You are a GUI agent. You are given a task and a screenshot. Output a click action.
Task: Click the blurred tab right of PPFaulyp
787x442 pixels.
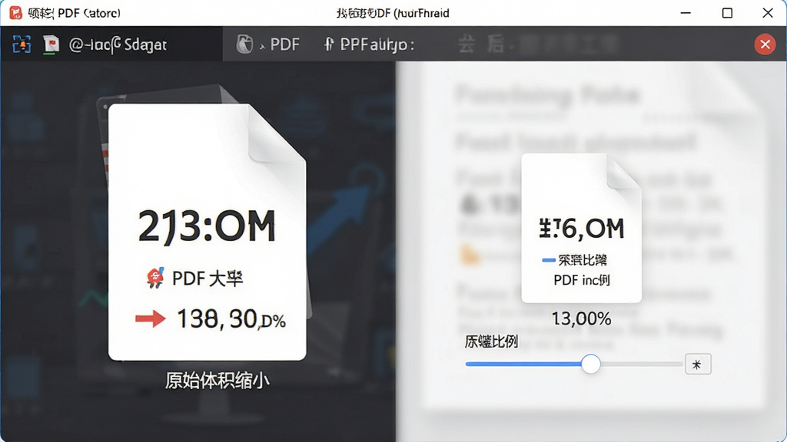coord(538,45)
